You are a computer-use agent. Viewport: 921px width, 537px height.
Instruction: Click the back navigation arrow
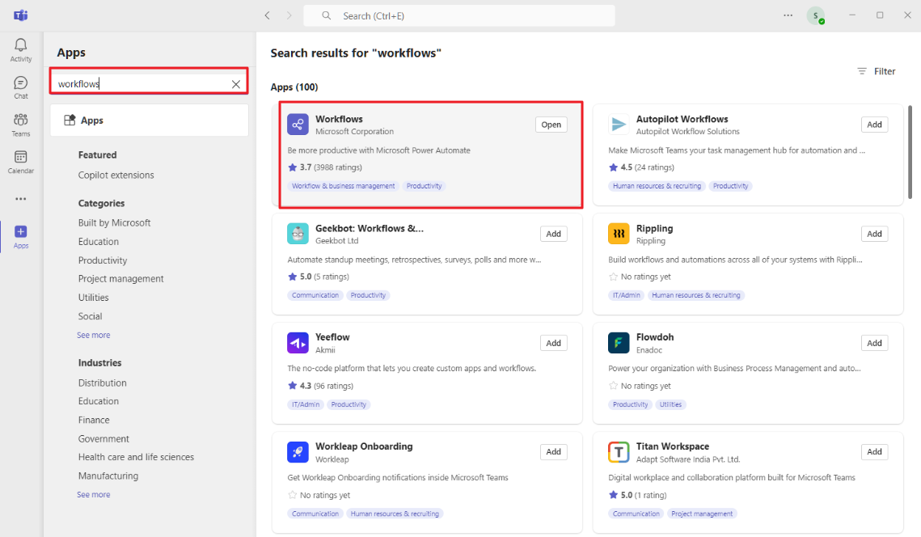(267, 15)
